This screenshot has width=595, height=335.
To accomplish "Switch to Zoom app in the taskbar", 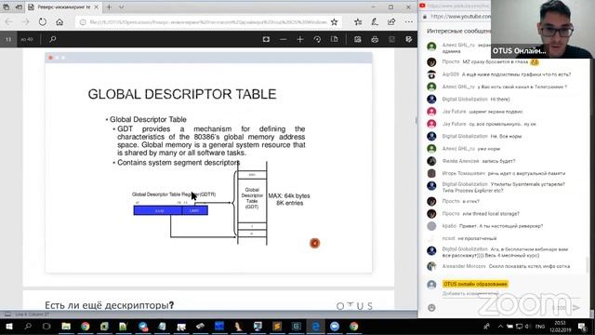I will pyautogui.click(x=335, y=327).
